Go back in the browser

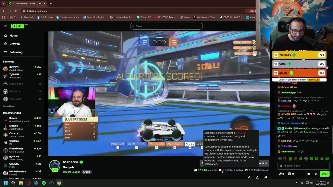(x=4, y=11)
